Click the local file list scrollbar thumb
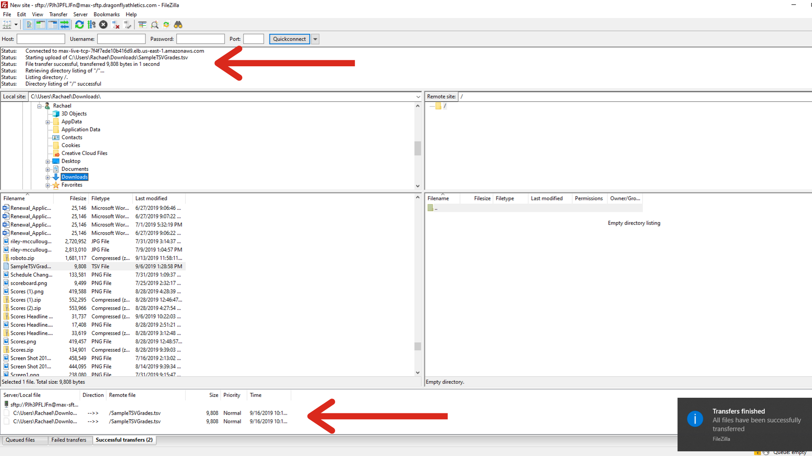The width and height of the screenshot is (812, 456). 417,346
